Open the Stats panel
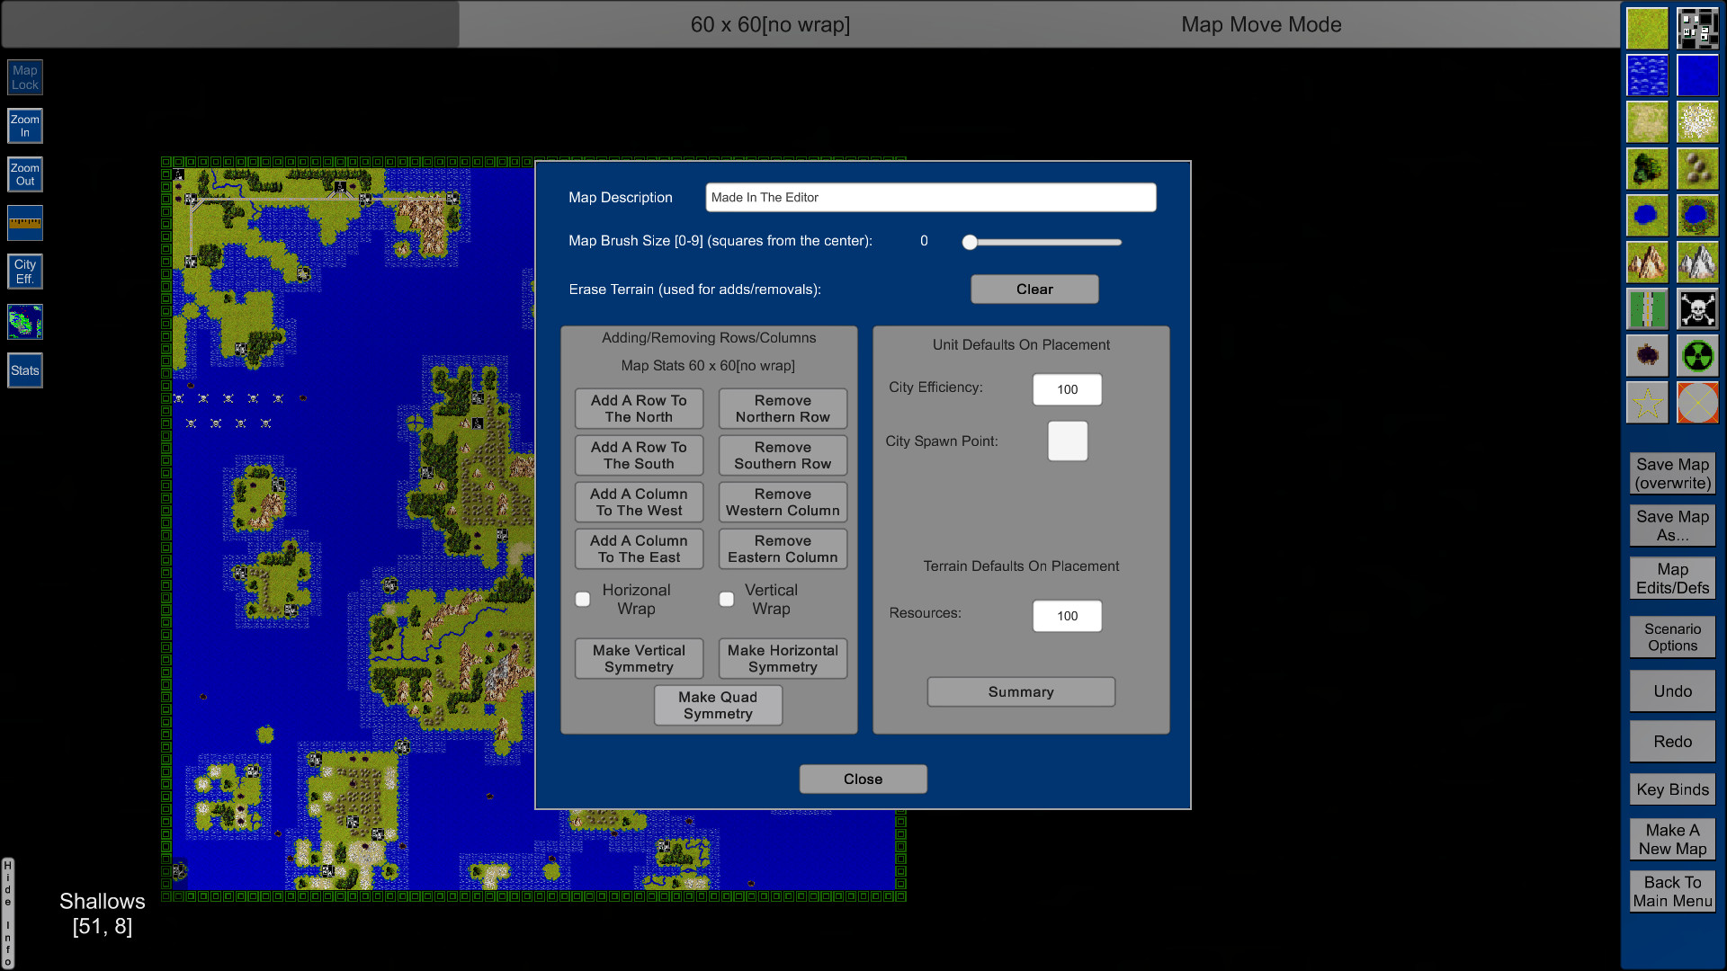 coord(24,370)
